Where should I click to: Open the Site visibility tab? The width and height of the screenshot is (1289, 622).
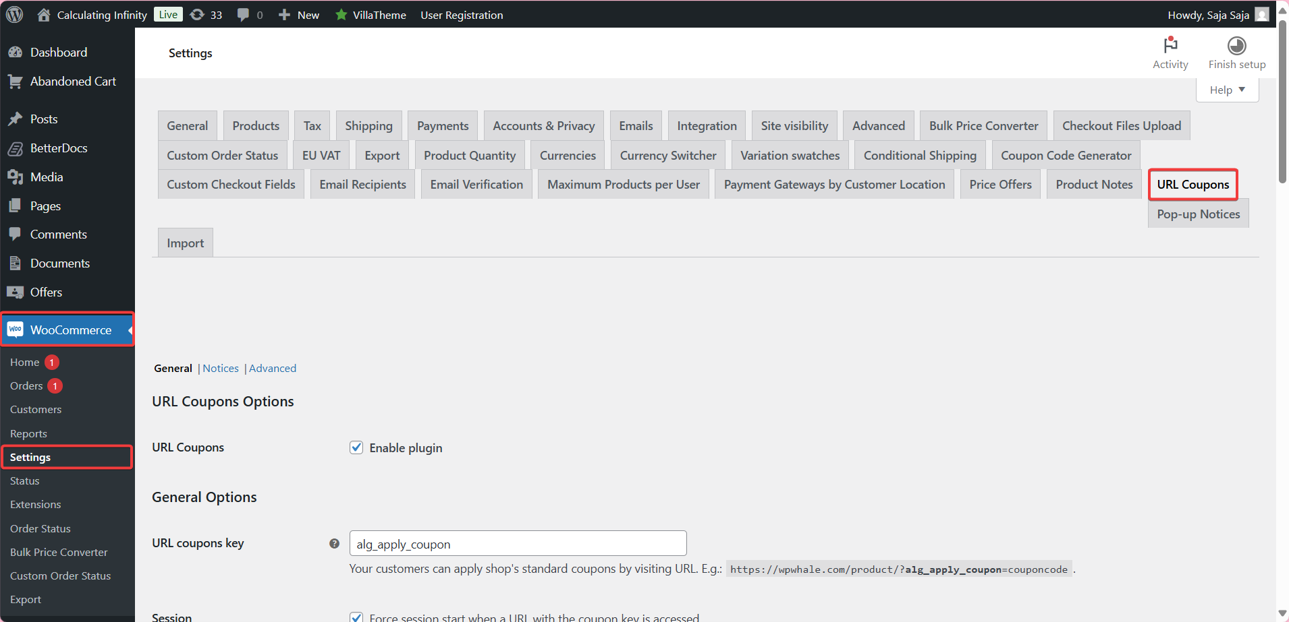click(x=794, y=125)
